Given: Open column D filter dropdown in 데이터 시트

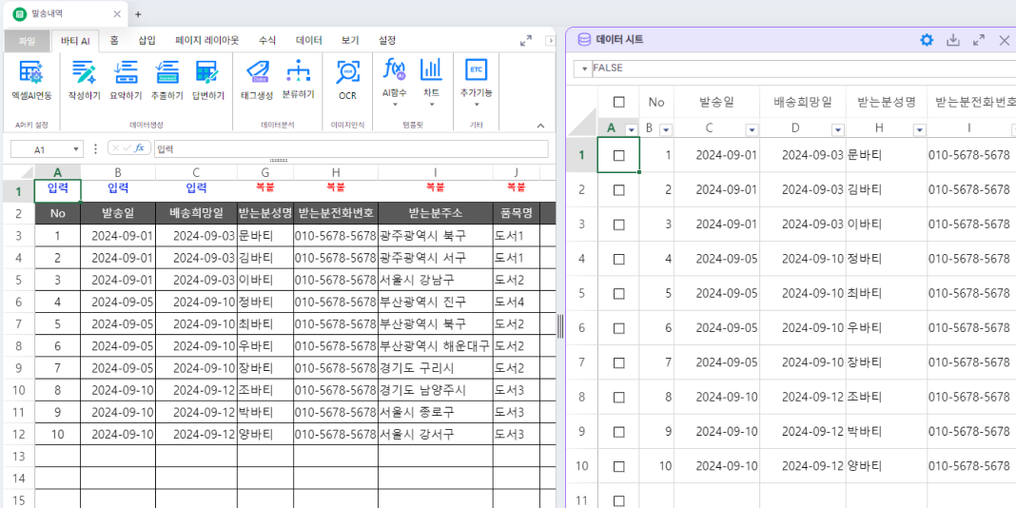Looking at the screenshot, I should [x=838, y=130].
